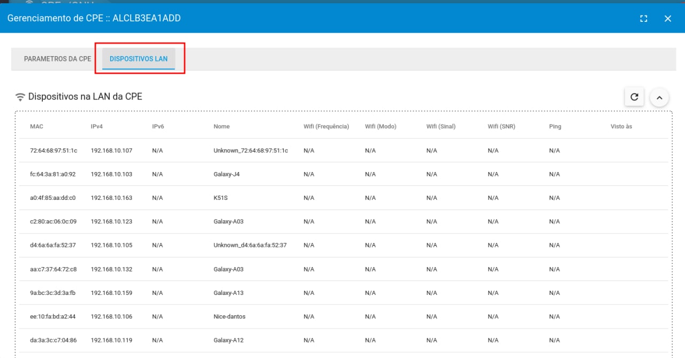Click IP address 192.168.10.107
Image resolution: width=685 pixels, height=358 pixels.
(112, 151)
